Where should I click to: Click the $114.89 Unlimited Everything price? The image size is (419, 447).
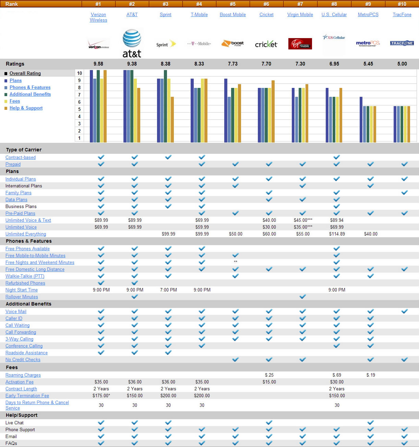337,234
